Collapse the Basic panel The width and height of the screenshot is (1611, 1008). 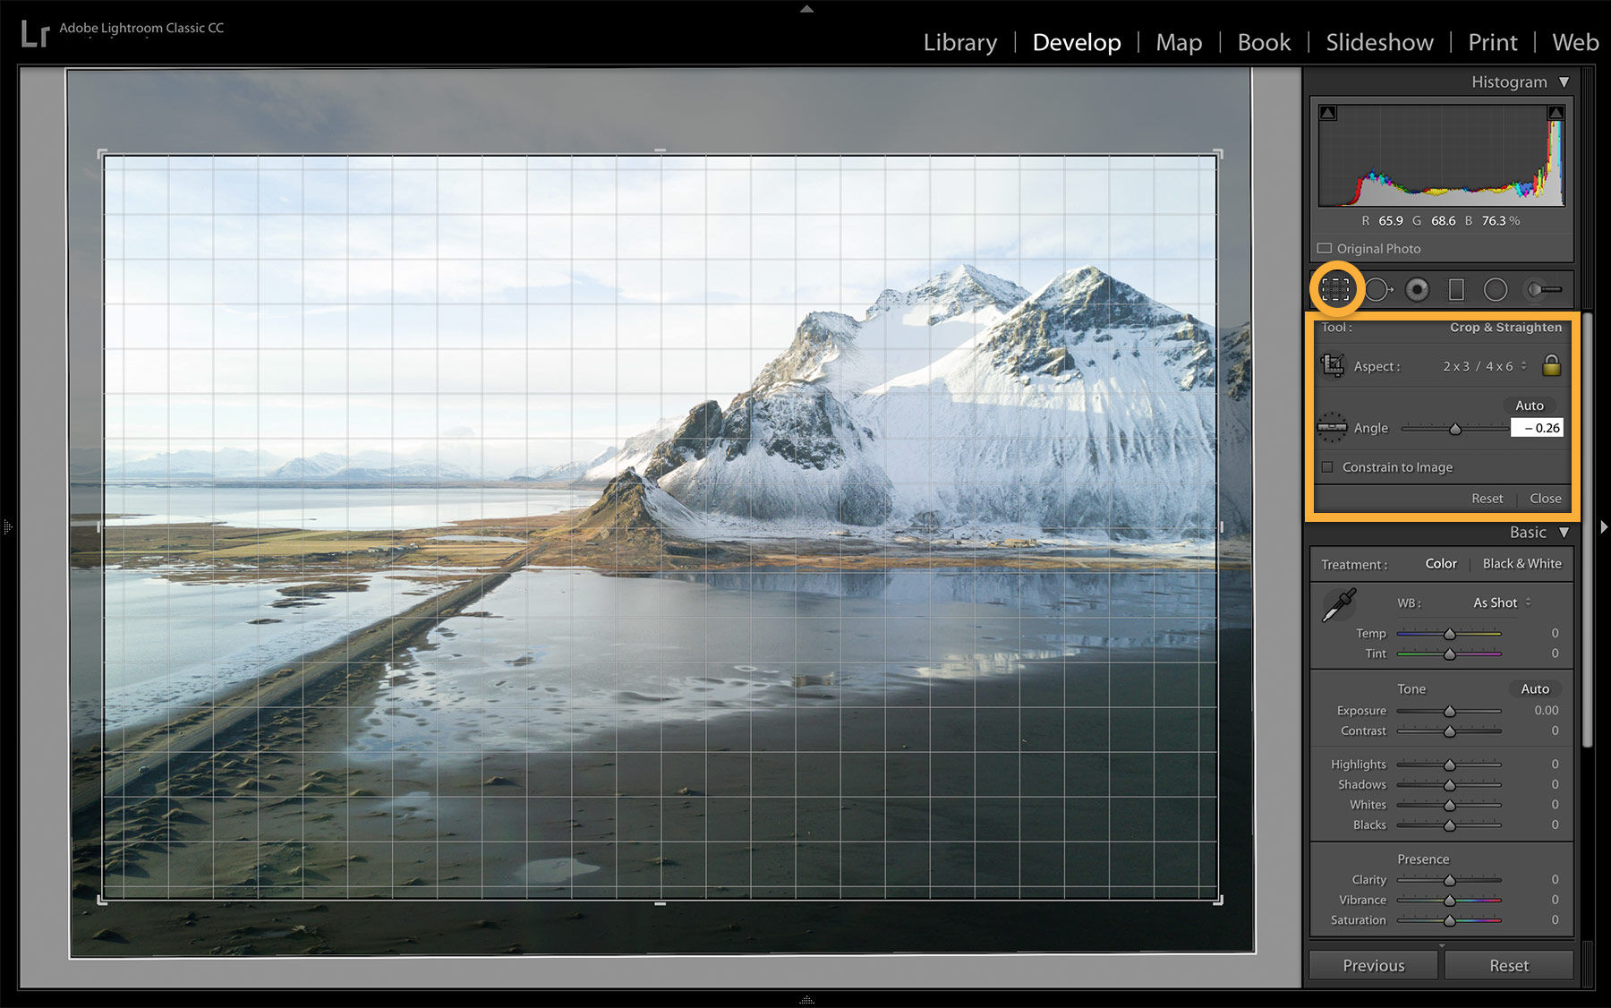1564,532
